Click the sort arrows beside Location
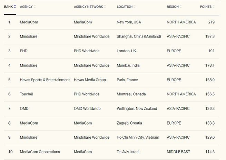The width and height of the screenshot is (226, 160). coord(134,7)
